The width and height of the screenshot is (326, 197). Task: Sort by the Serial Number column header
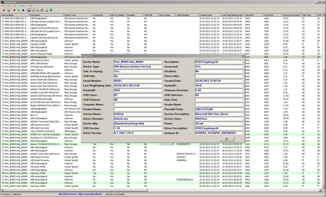(x=187, y=15)
